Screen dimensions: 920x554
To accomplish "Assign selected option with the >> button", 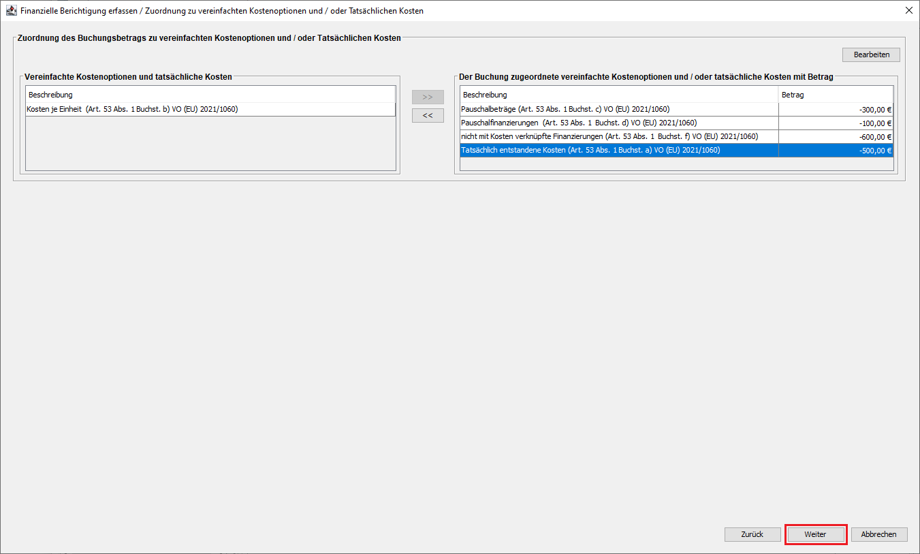I will tap(428, 97).
